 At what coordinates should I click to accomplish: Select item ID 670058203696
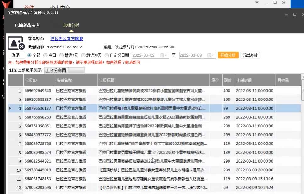click(x=38, y=188)
